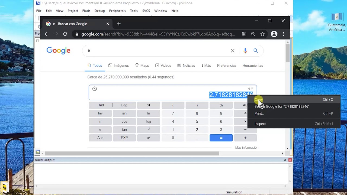Screen dimensions: 347x195
Task: Click the plus operator key
Action: 245,138
